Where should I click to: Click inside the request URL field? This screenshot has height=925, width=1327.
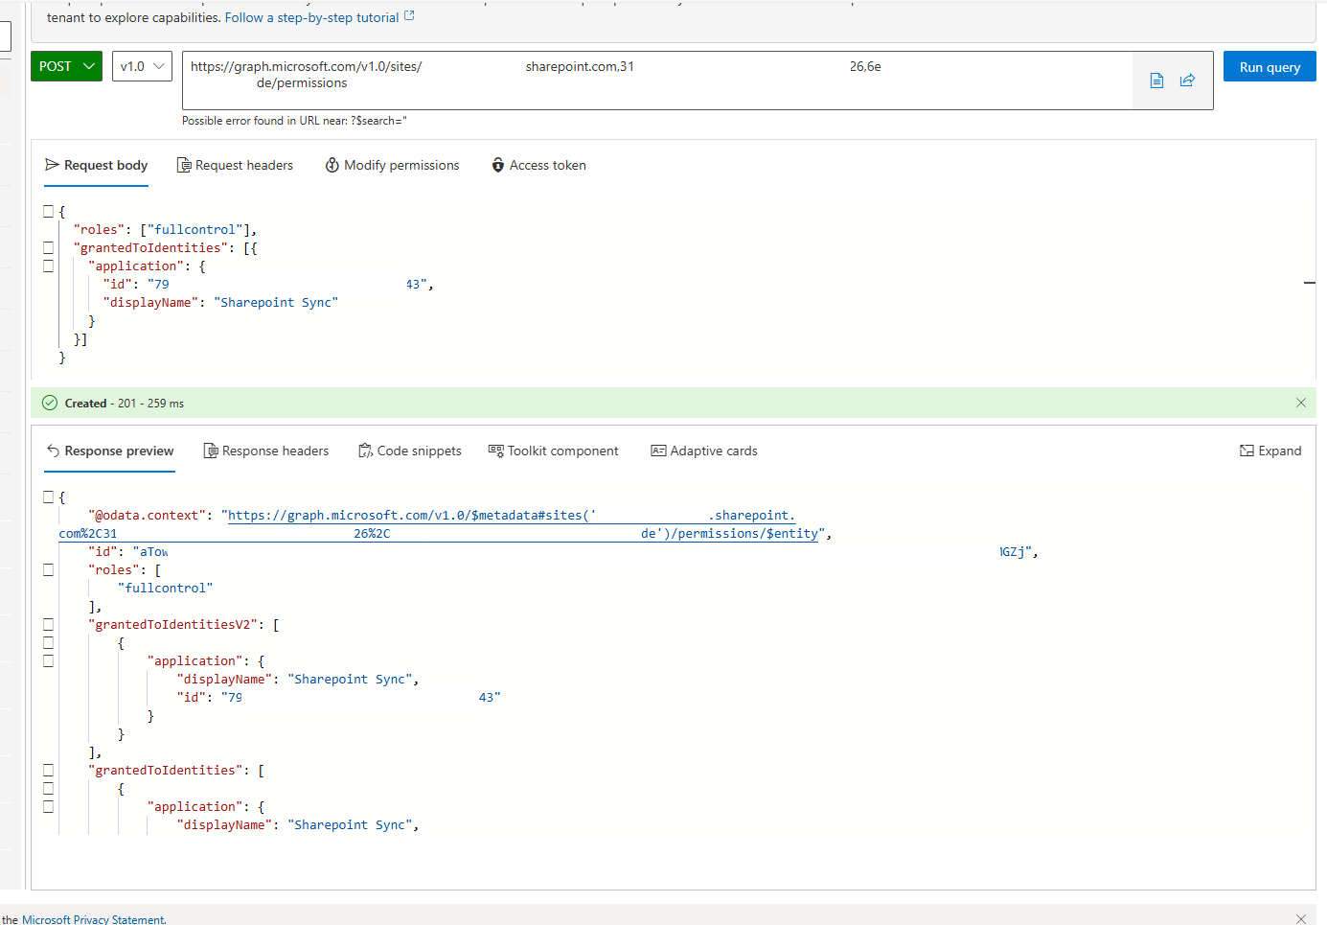coord(657,80)
